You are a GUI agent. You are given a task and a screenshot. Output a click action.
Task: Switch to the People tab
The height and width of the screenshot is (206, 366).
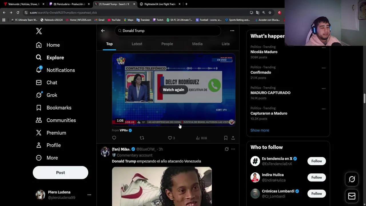tap(167, 44)
